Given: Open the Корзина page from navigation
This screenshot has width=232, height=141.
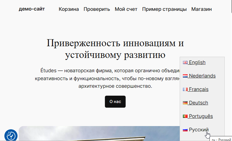Looking at the screenshot, I should pos(69,9).
